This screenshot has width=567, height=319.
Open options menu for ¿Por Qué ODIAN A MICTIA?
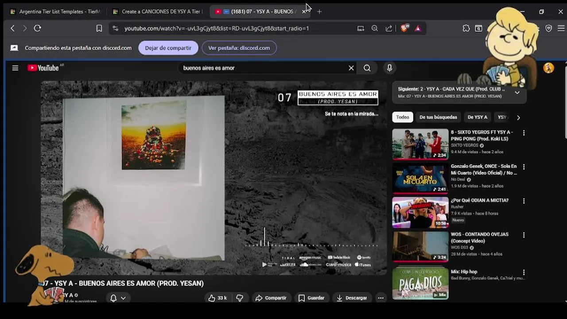tap(524, 201)
